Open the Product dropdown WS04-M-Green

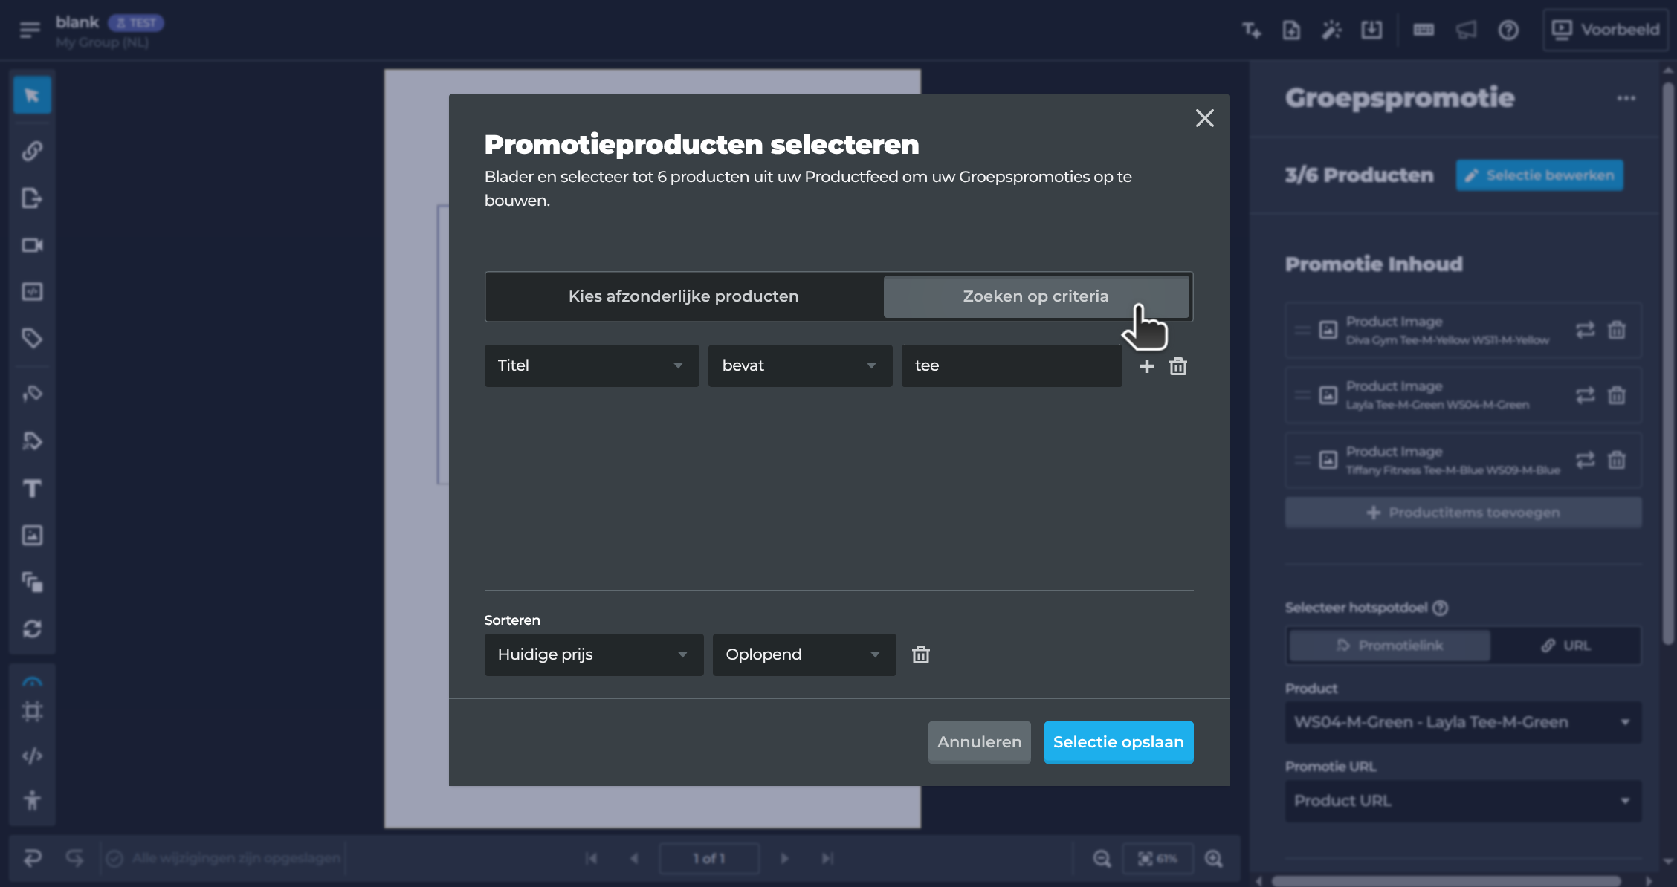[1463, 722]
